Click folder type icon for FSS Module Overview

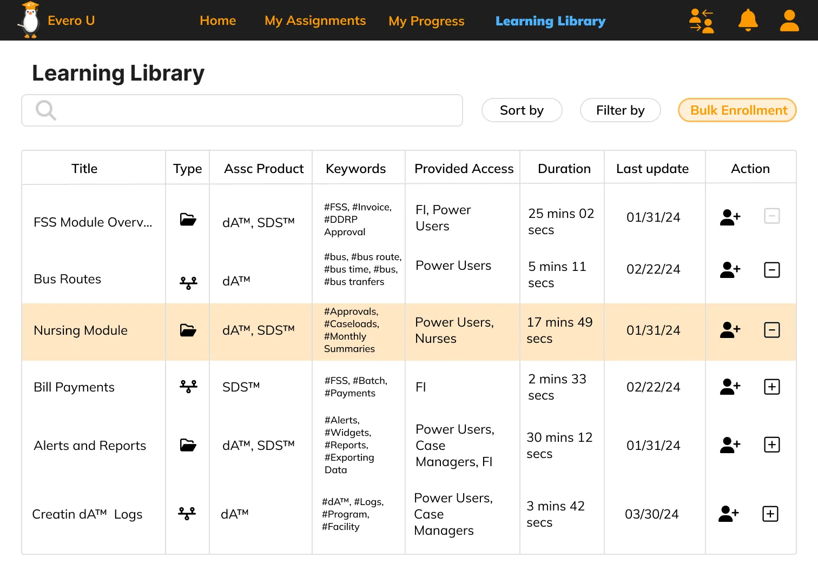click(188, 220)
